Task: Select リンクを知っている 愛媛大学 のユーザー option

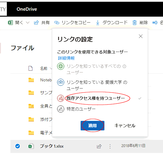Action: coord(97,85)
